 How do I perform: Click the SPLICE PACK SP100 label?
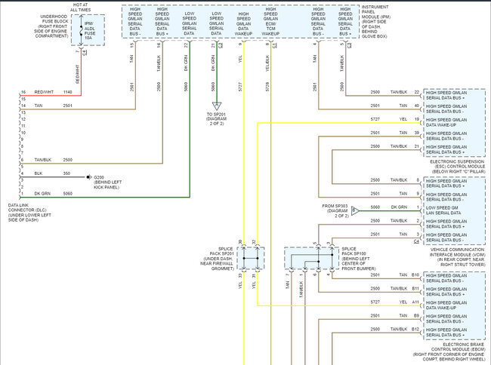click(358, 259)
